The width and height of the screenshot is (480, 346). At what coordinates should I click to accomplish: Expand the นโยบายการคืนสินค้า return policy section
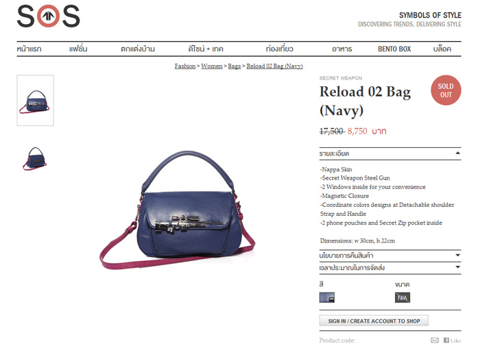pos(390,256)
